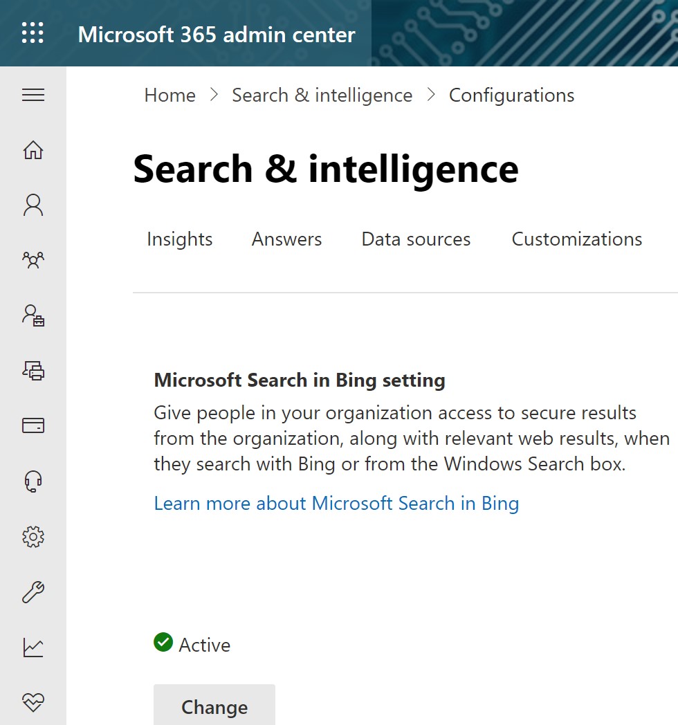The width and height of the screenshot is (678, 725).
Task: Select the Customizations tab
Action: [x=576, y=239]
